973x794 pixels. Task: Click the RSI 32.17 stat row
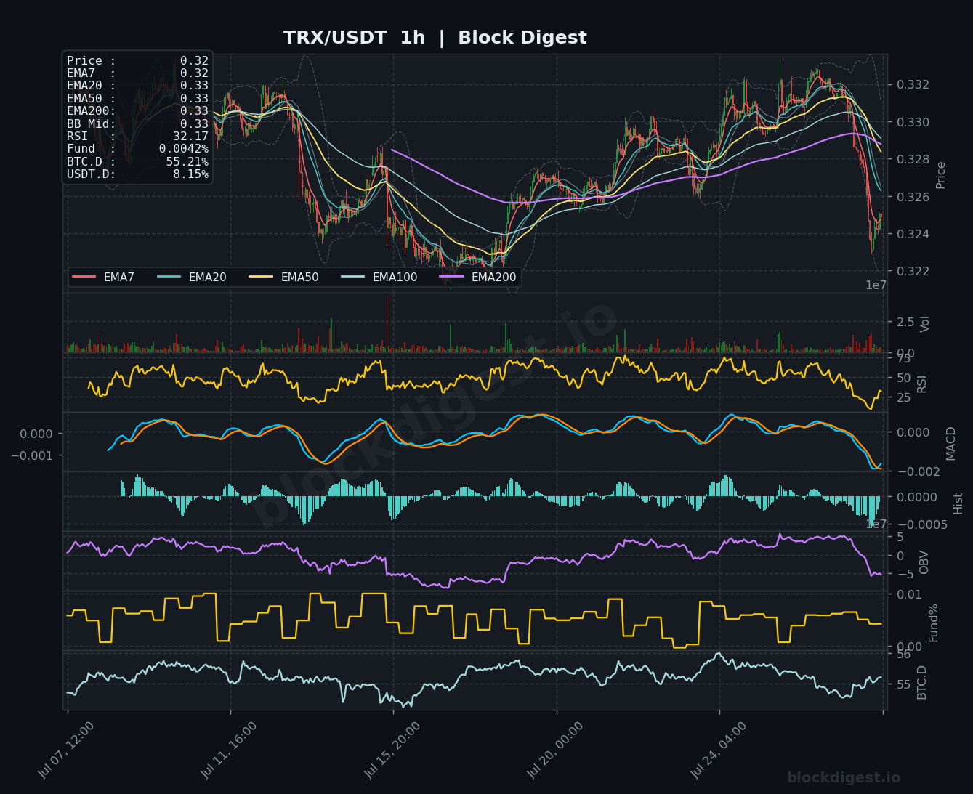click(137, 137)
